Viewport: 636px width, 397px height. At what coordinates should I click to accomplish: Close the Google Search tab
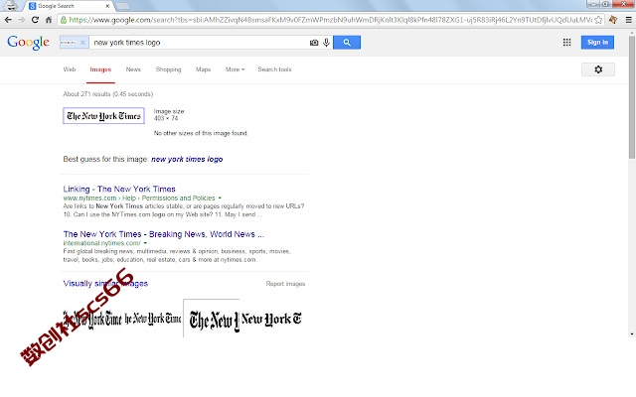click(x=107, y=6)
